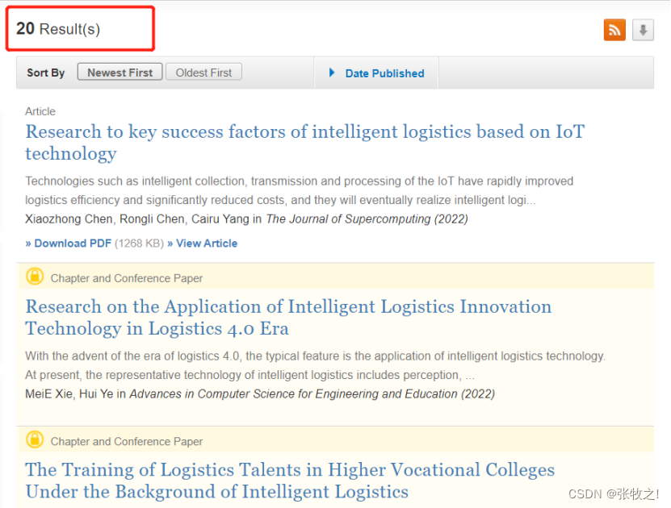671x508 pixels.
Task: Click lock icon on Logistics 4.0 paper
Action: (35, 277)
